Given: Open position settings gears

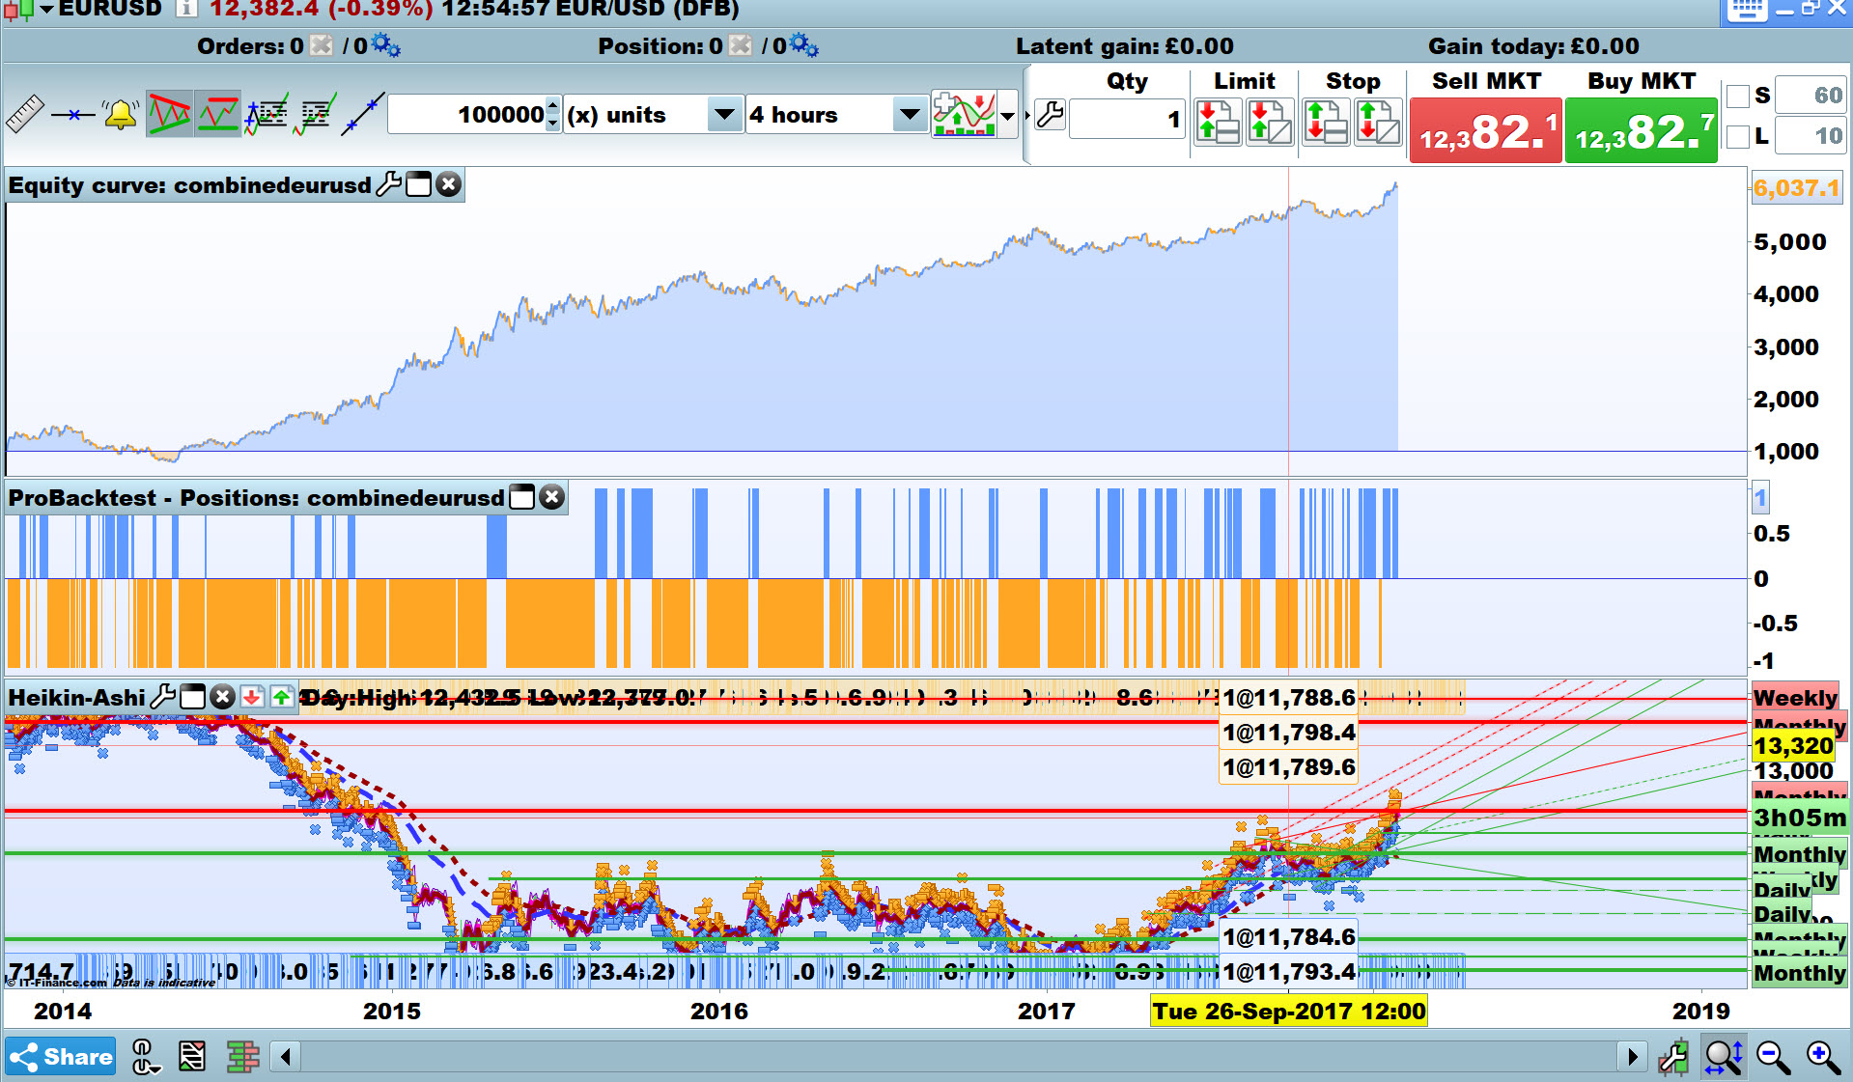Looking at the screenshot, I should 804,45.
